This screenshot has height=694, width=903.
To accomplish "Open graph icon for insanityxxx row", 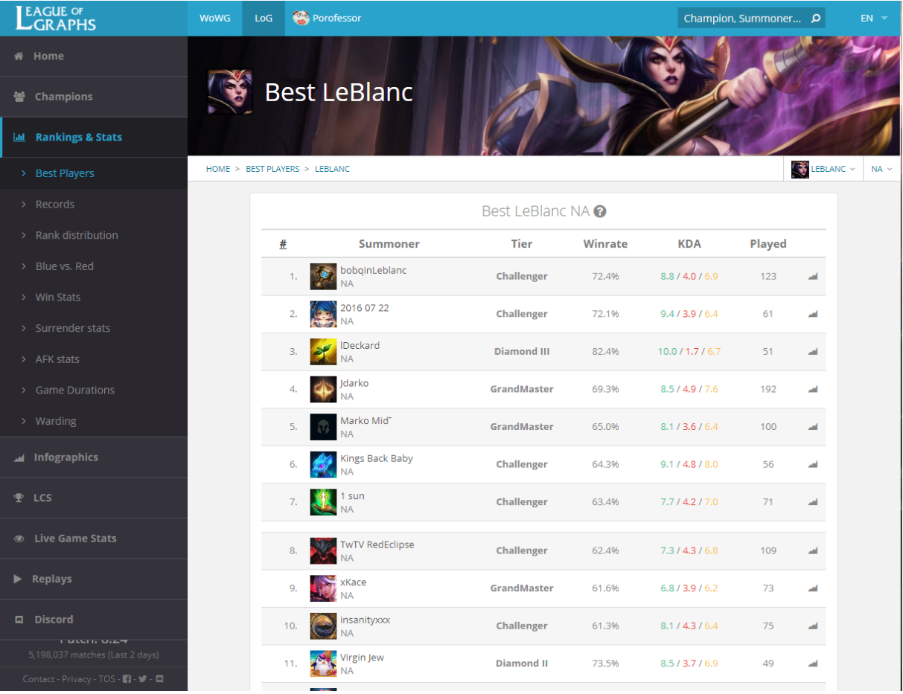I will click(x=812, y=626).
